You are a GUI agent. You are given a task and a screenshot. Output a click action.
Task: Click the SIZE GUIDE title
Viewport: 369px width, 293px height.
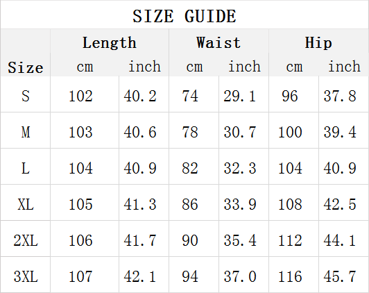pyautogui.click(x=184, y=16)
